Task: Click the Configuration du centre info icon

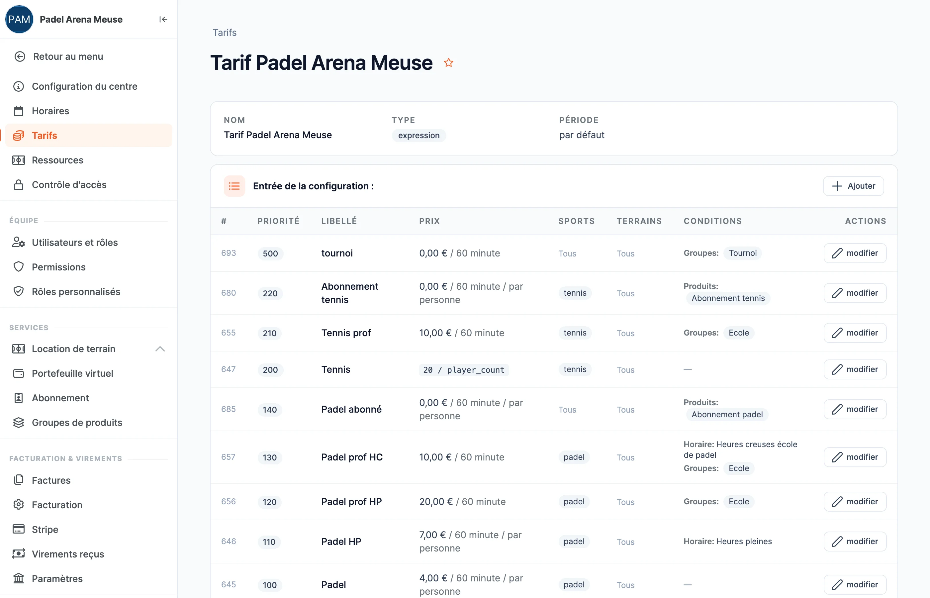Action: tap(19, 86)
